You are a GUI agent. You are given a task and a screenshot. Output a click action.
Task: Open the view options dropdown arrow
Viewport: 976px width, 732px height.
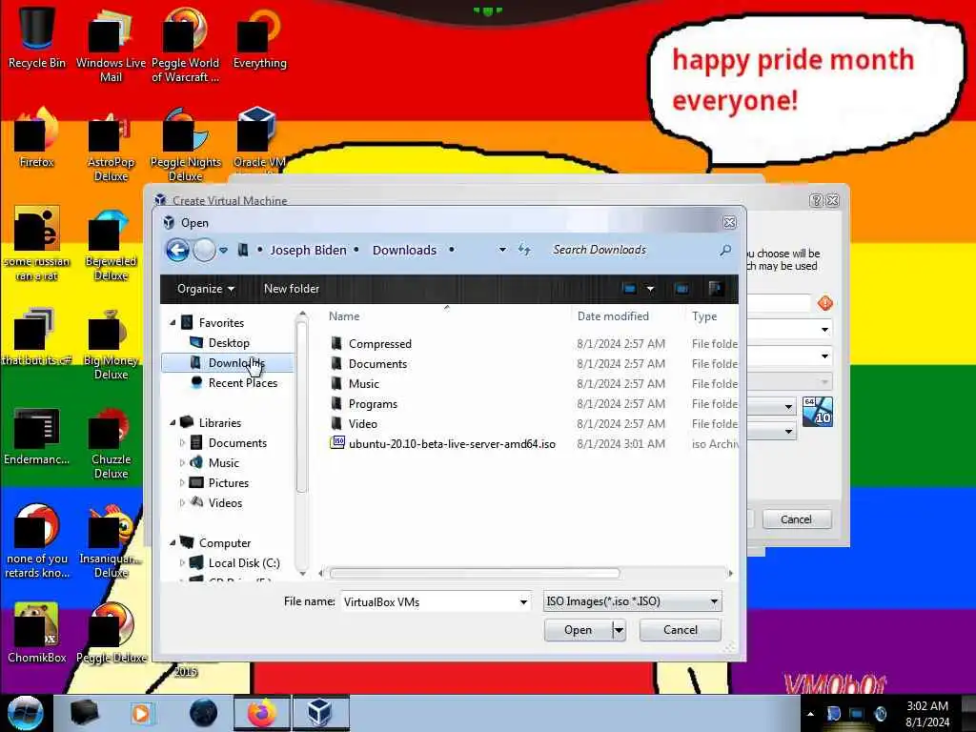[650, 289]
